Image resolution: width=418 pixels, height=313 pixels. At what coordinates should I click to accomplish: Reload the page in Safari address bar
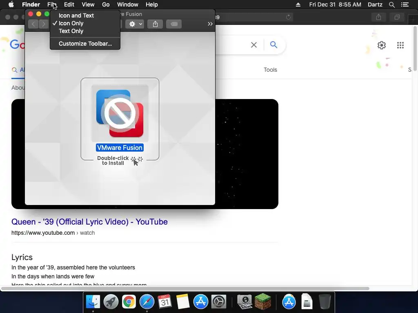coord(288,17)
